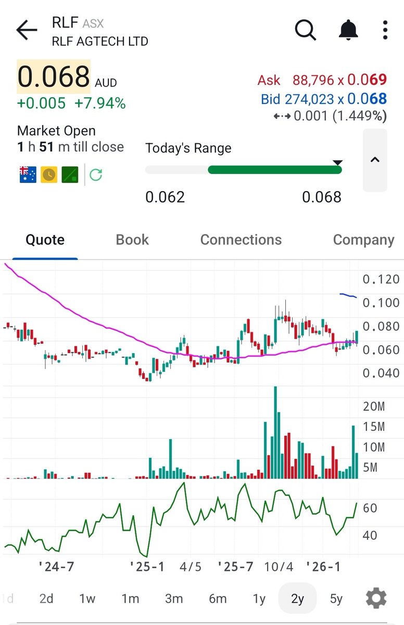Screen dimensions: 404x625
Task: Tap the RLF ticker symbol
Action: (65, 22)
